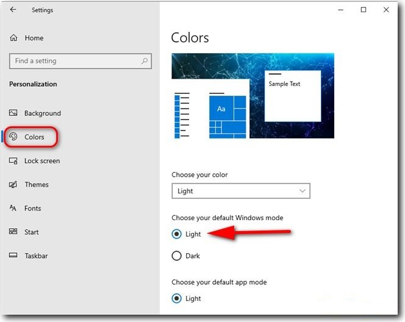Select Light for default app mode
This screenshot has width=405, height=322.
point(177,298)
